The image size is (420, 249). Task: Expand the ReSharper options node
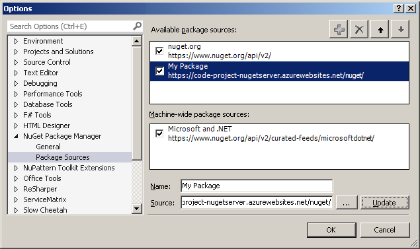16,189
